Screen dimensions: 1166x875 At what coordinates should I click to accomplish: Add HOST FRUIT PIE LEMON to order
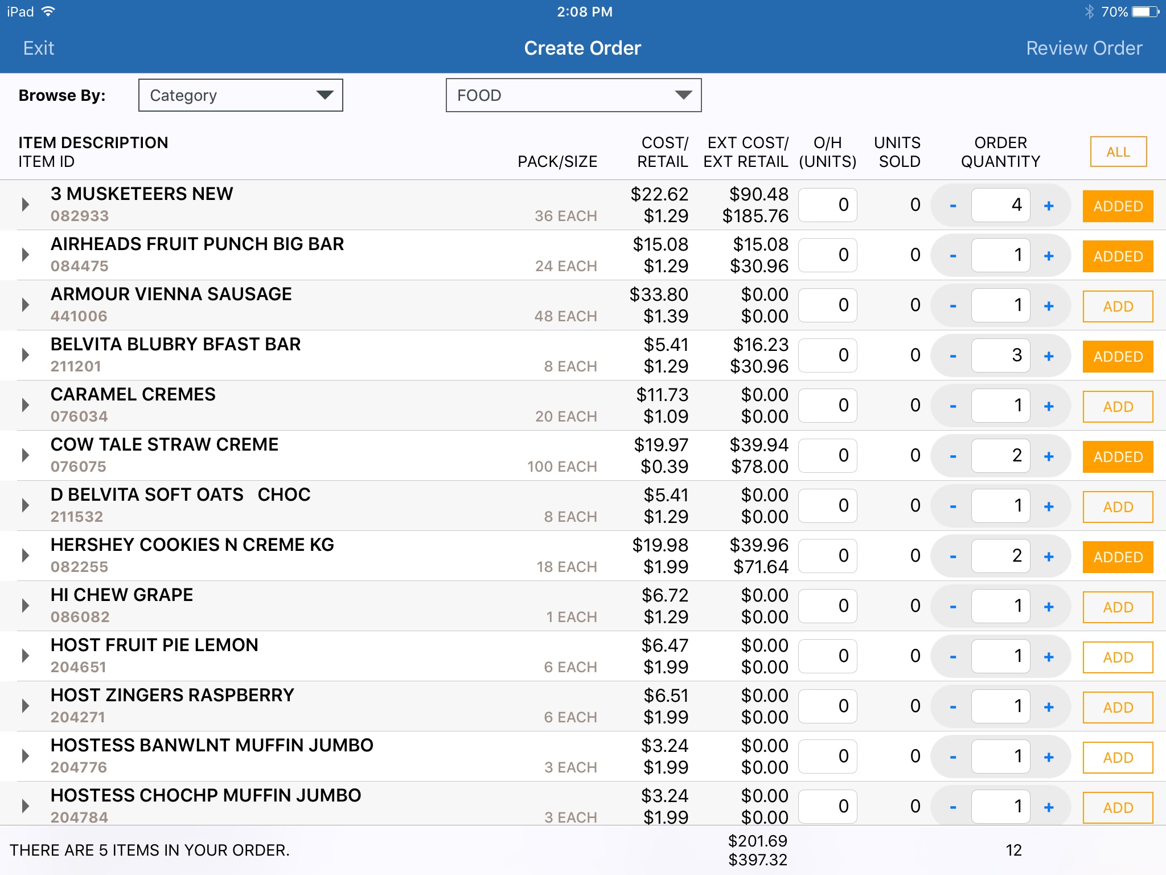[1118, 657]
